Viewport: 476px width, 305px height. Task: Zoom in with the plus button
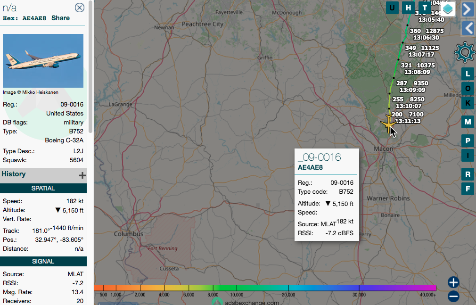[453, 282]
